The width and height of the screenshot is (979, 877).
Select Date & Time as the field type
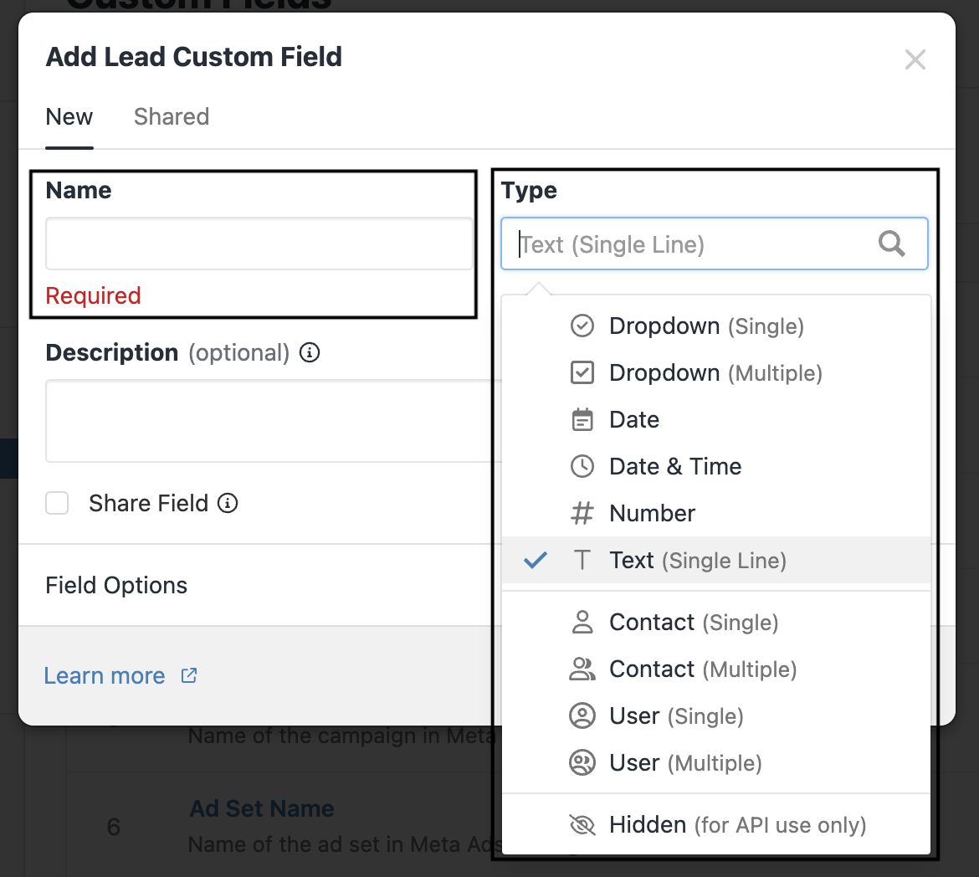tap(675, 466)
